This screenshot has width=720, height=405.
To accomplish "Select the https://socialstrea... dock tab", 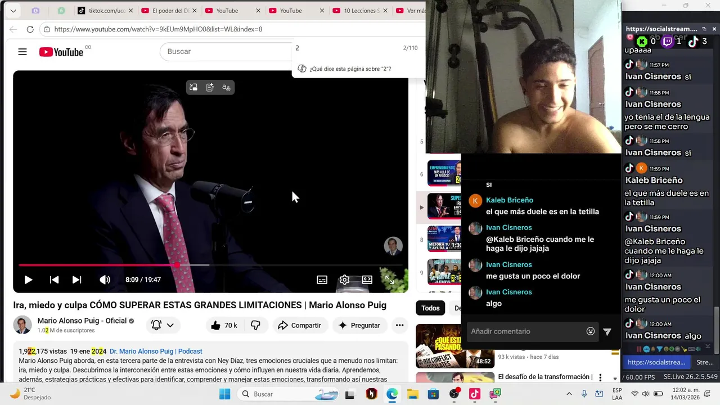I will tap(656, 362).
